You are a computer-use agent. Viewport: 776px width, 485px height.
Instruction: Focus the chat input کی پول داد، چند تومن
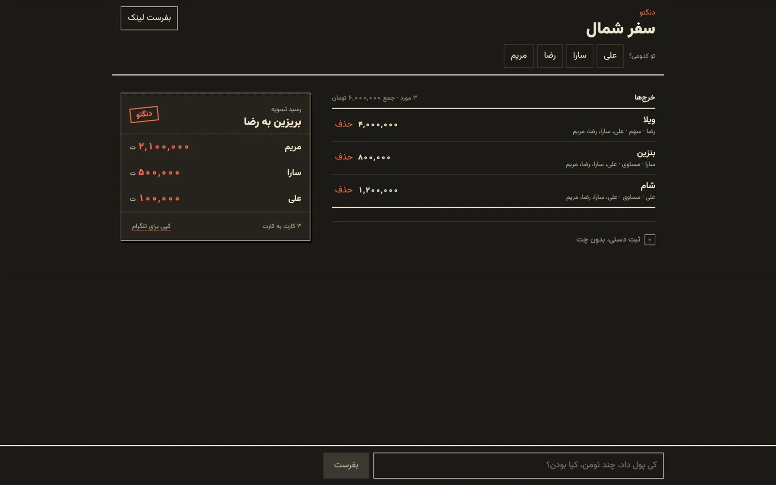(x=518, y=465)
